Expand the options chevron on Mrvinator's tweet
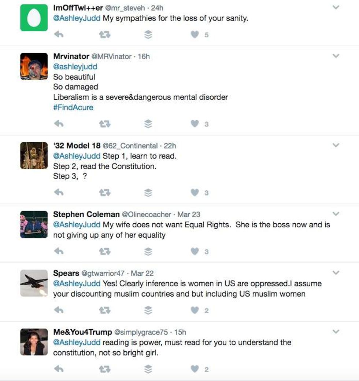This screenshot has height=381, width=359. coord(336,56)
